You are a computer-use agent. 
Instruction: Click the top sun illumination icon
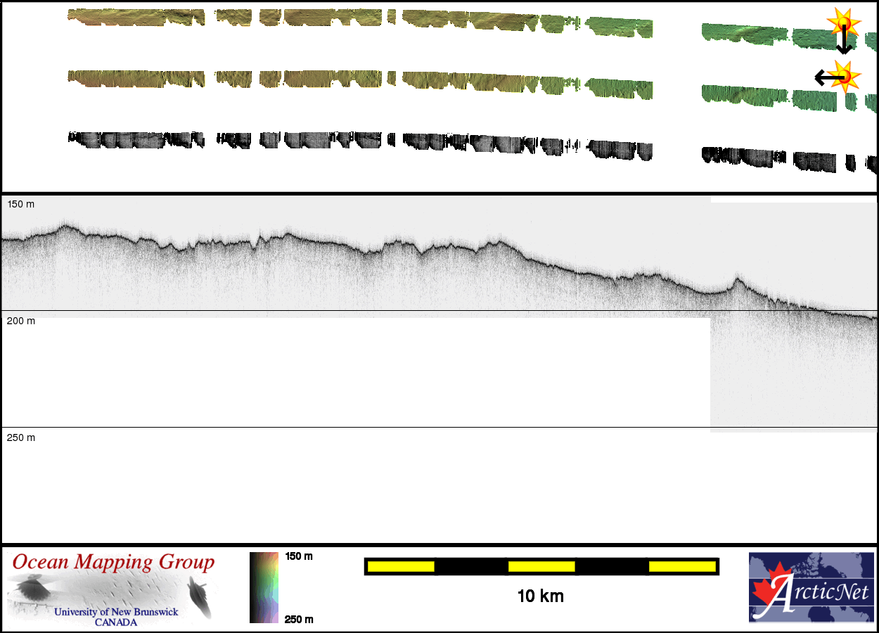pos(842,23)
